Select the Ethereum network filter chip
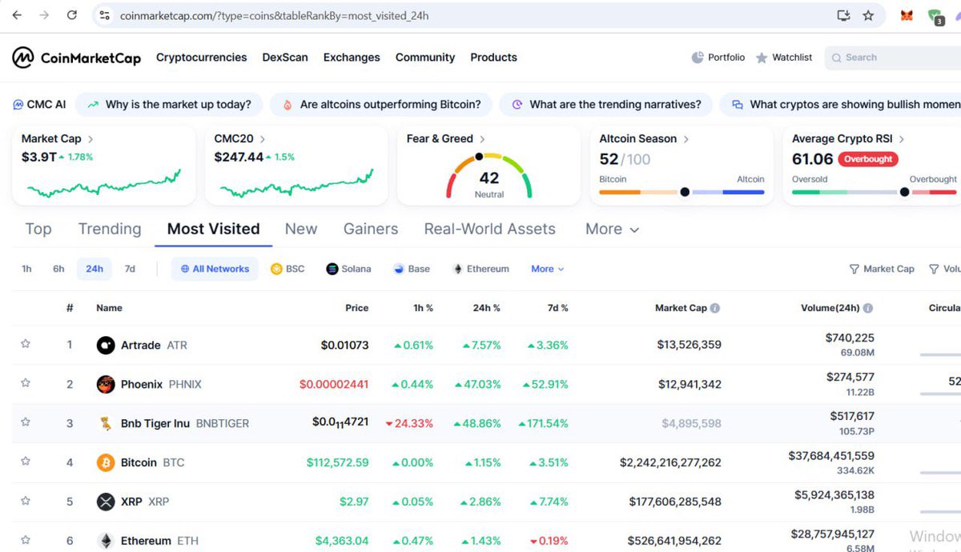Viewport: 961px width, 552px height. pyautogui.click(x=480, y=269)
